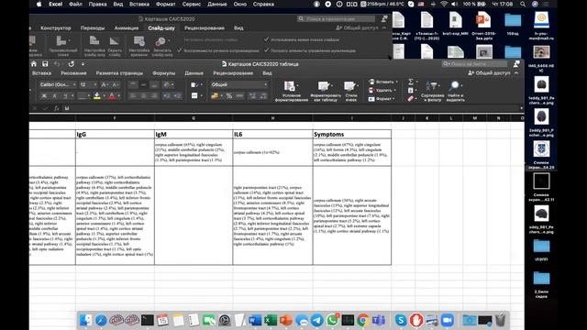
Task: Open 'Формат' menu in macOS menu bar
Action: click(165, 4)
